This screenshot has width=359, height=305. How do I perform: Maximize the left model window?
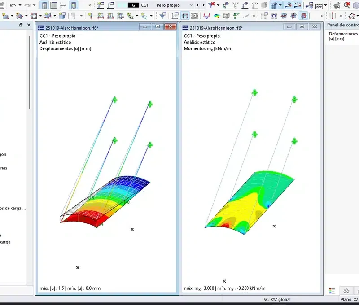(x=158, y=26)
